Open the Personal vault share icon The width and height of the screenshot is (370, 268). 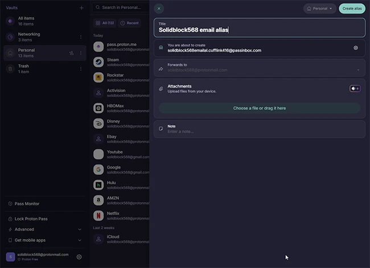[71, 53]
